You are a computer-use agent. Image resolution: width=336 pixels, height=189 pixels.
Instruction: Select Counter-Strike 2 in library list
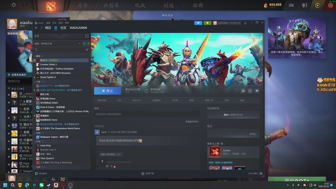(x=48, y=64)
